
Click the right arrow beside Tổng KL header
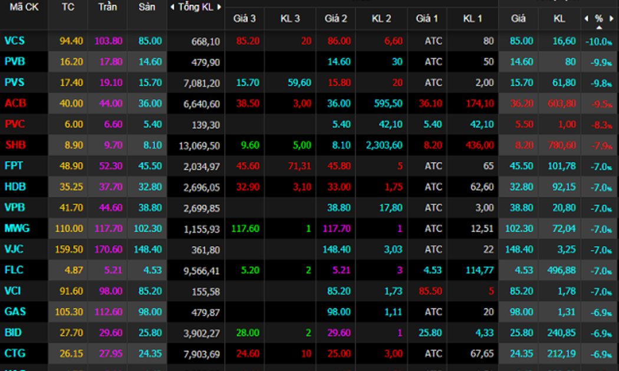(x=219, y=7)
